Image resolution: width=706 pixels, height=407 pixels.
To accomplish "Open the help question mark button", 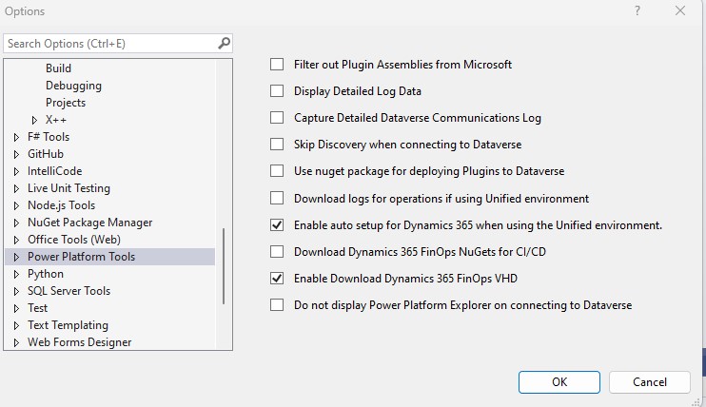I will point(637,10).
